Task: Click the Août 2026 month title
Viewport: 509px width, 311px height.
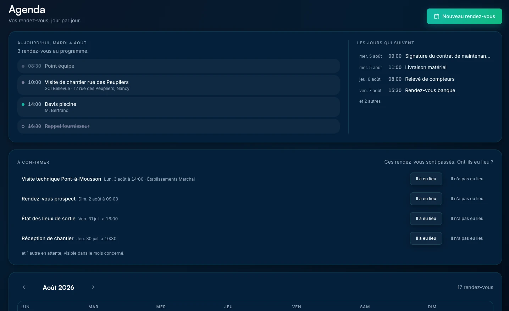Action: click(x=59, y=288)
